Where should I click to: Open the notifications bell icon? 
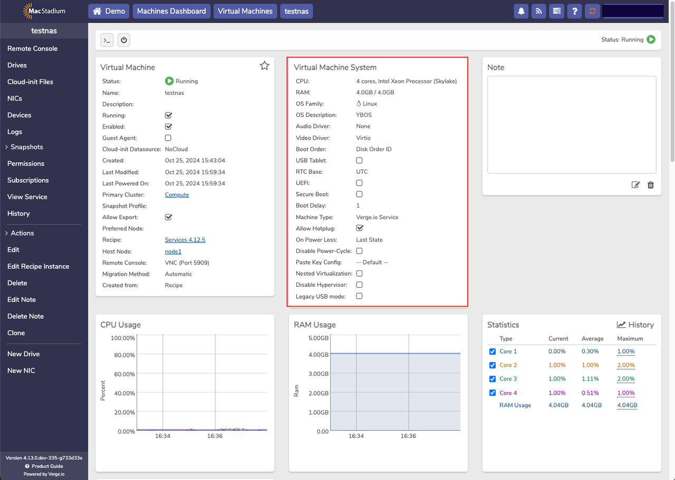(x=522, y=11)
